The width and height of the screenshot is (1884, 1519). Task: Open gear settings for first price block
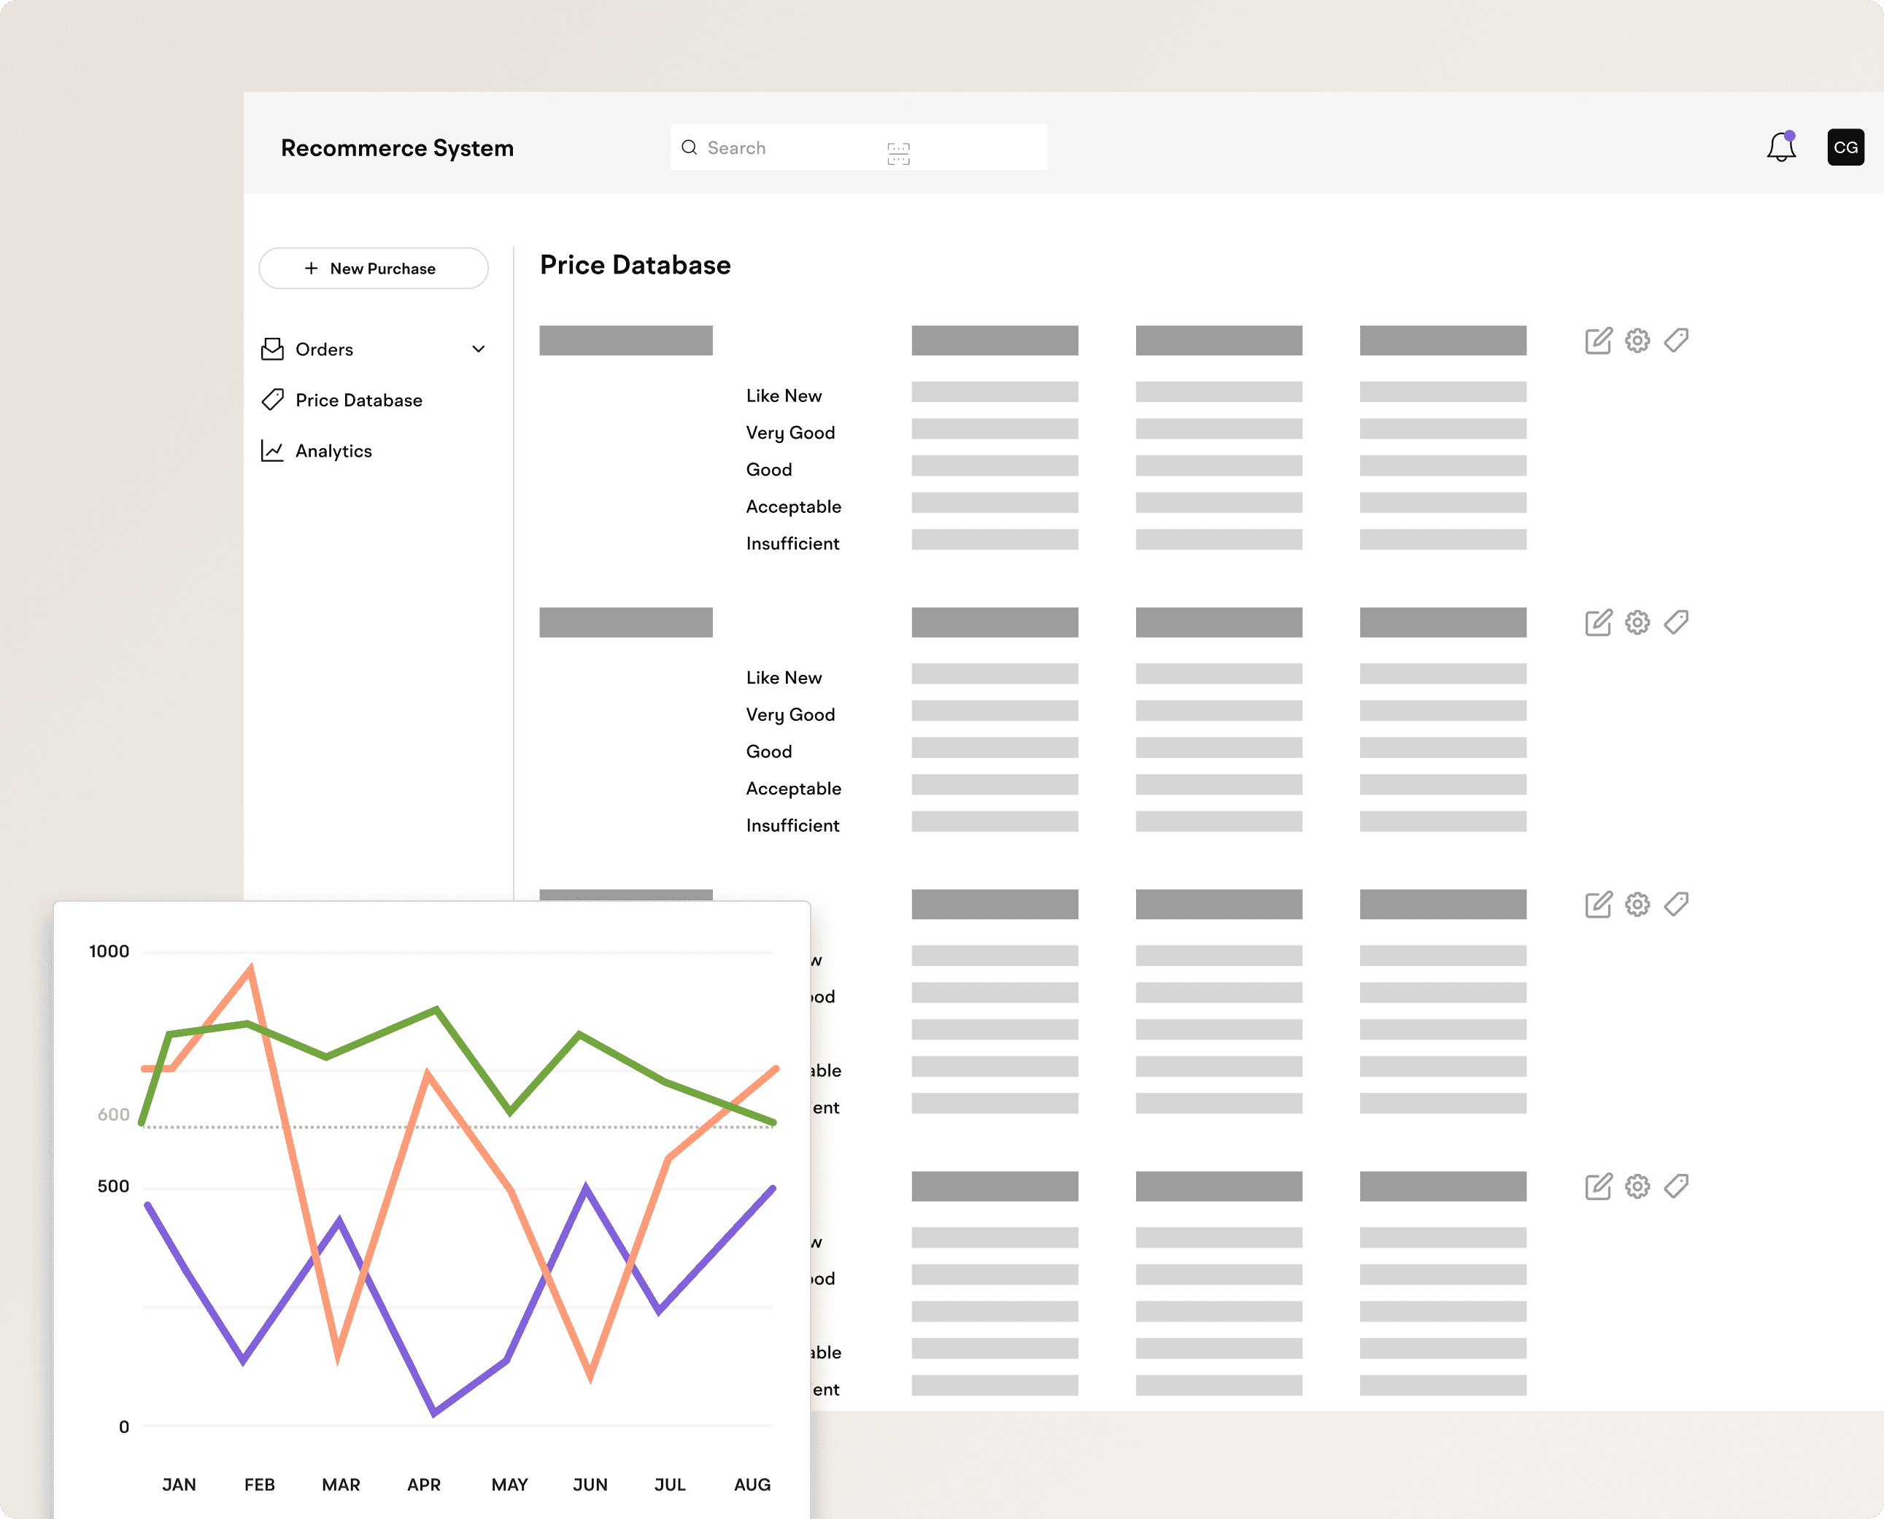click(x=1637, y=341)
